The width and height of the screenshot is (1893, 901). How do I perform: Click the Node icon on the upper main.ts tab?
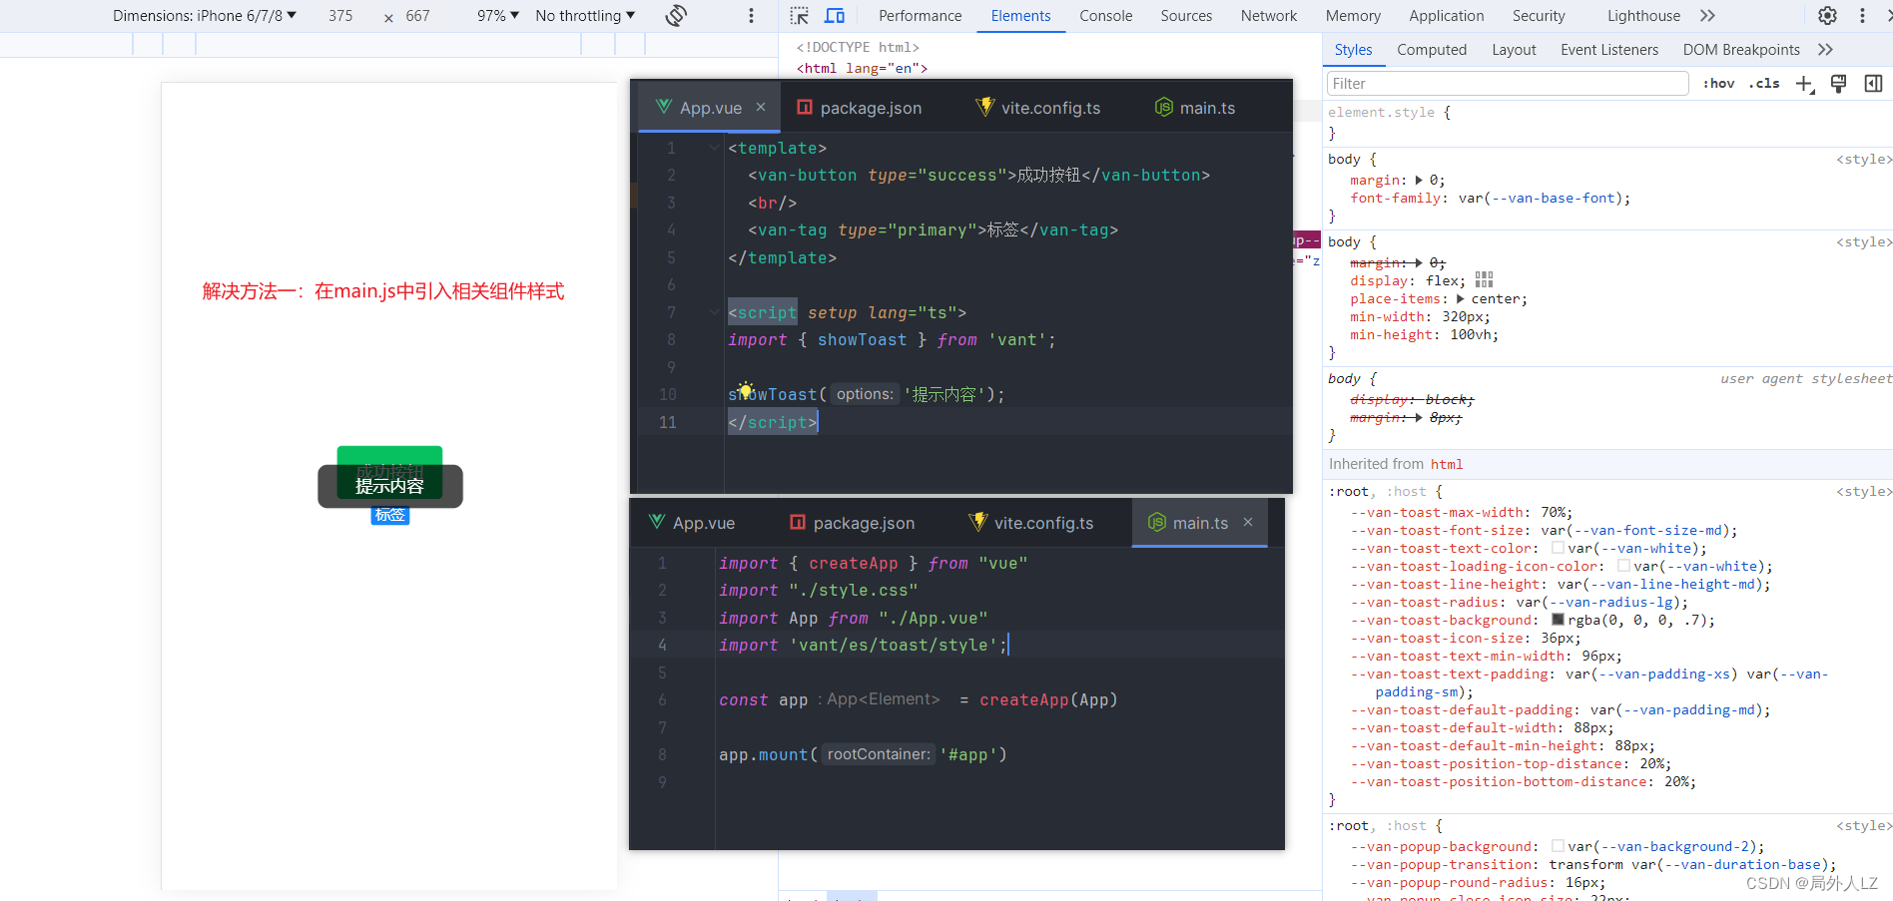point(1163,107)
